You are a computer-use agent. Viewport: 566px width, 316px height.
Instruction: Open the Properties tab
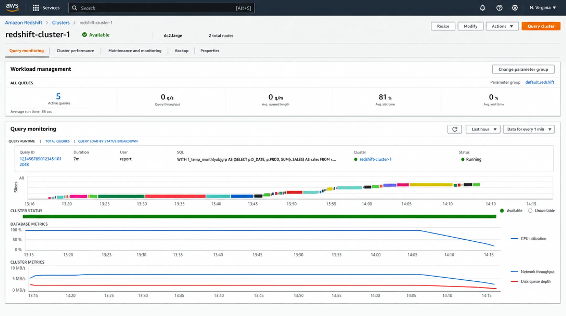point(210,51)
